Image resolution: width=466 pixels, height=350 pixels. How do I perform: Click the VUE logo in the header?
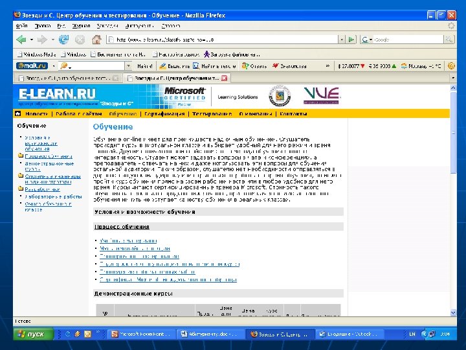click(x=322, y=95)
